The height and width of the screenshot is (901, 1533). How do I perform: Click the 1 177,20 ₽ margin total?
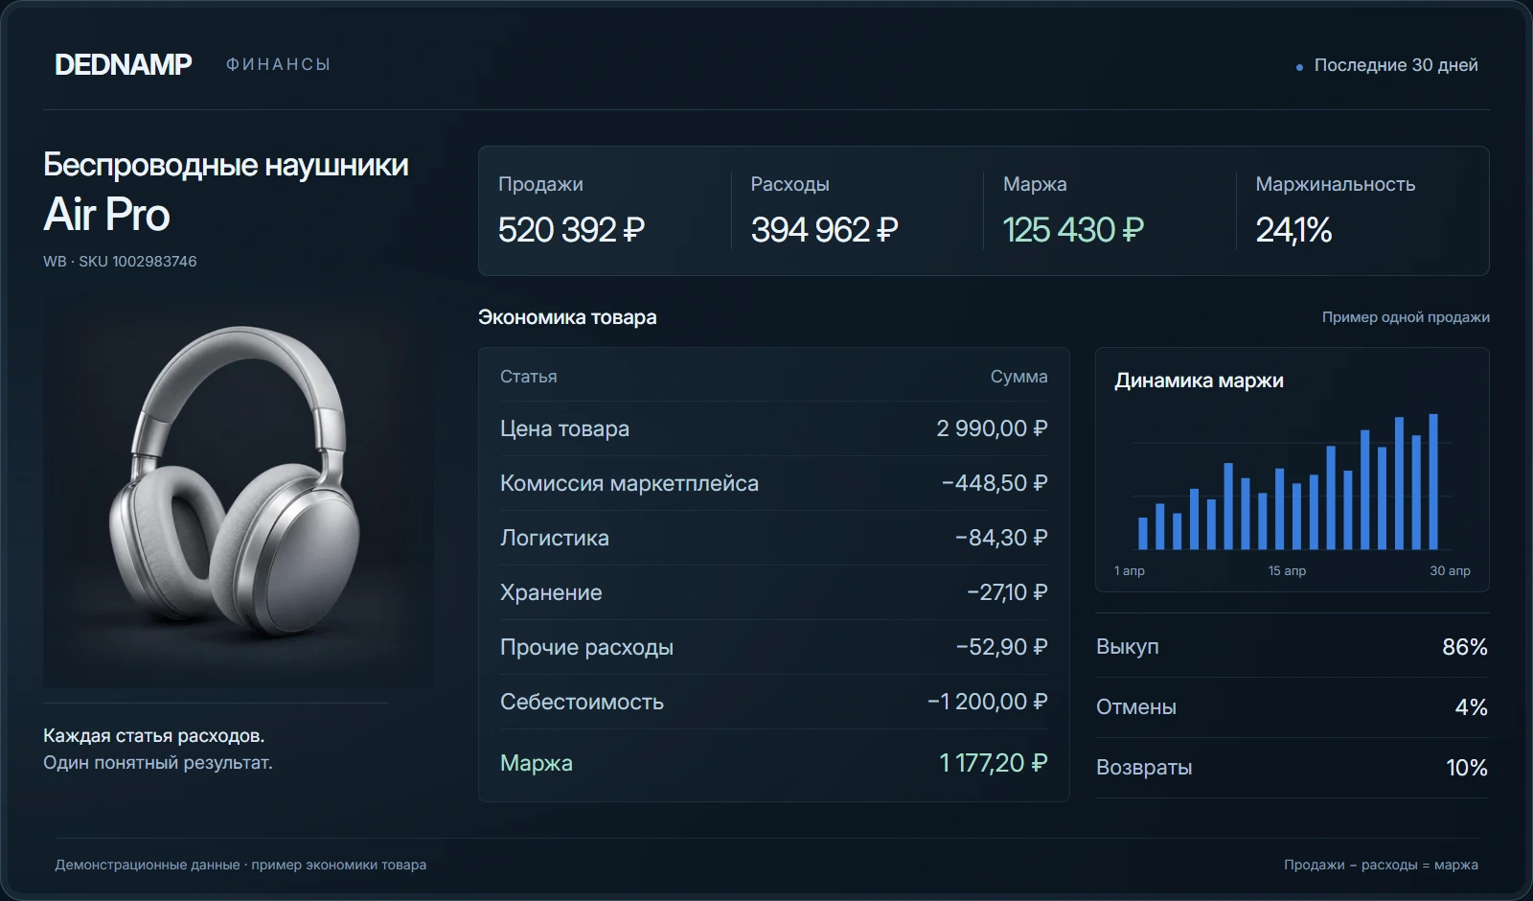[x=993, y=763]
